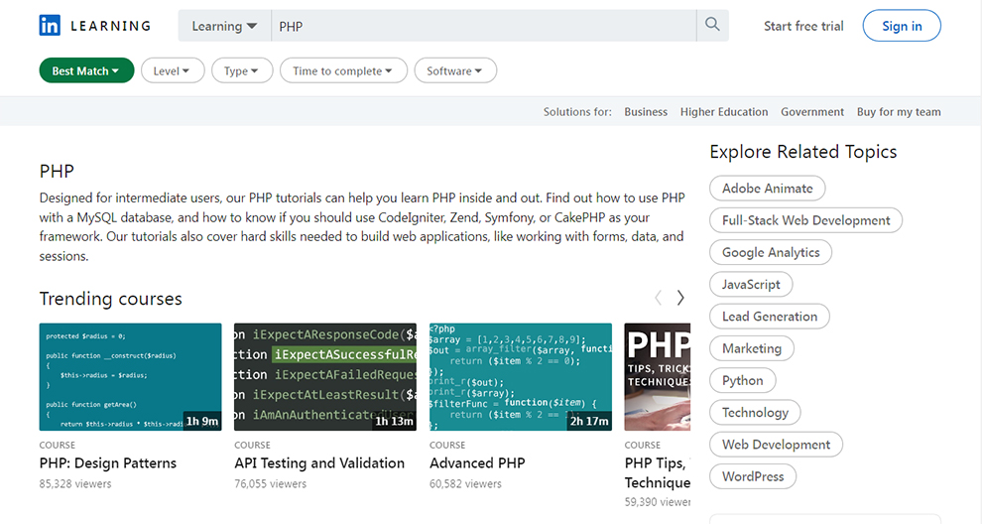Viewport: 982px width, 524px height.
Task: Open the PHP Tips course thumbnail
Action: coord(657,377)
